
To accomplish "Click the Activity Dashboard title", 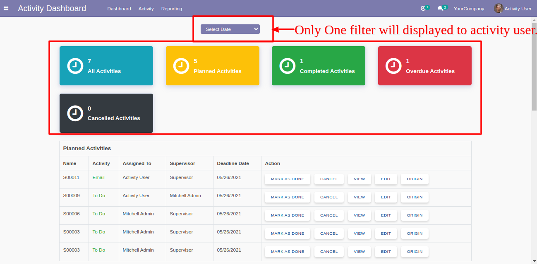I will pyautogui.click(x=52, y=8).
